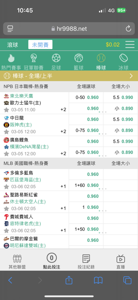Viewport: 138px width, 300px height.
Task: Expand +2 more bets for 廣島鯉魚 match
Action: pos(63,154)
